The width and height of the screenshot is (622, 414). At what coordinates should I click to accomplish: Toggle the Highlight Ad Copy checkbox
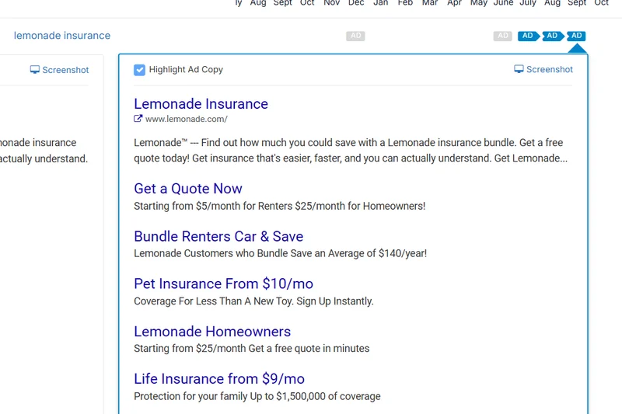click(140, 70)
